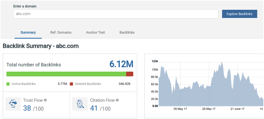Screen dimensions: 264x119
Task: Click the 05 May 17 chart date marker
Action: pyautogui.click(x=180, y=109)
